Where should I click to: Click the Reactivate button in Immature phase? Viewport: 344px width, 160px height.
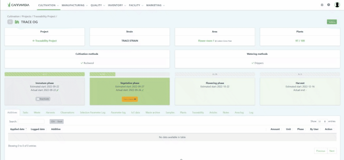(43, 99)
